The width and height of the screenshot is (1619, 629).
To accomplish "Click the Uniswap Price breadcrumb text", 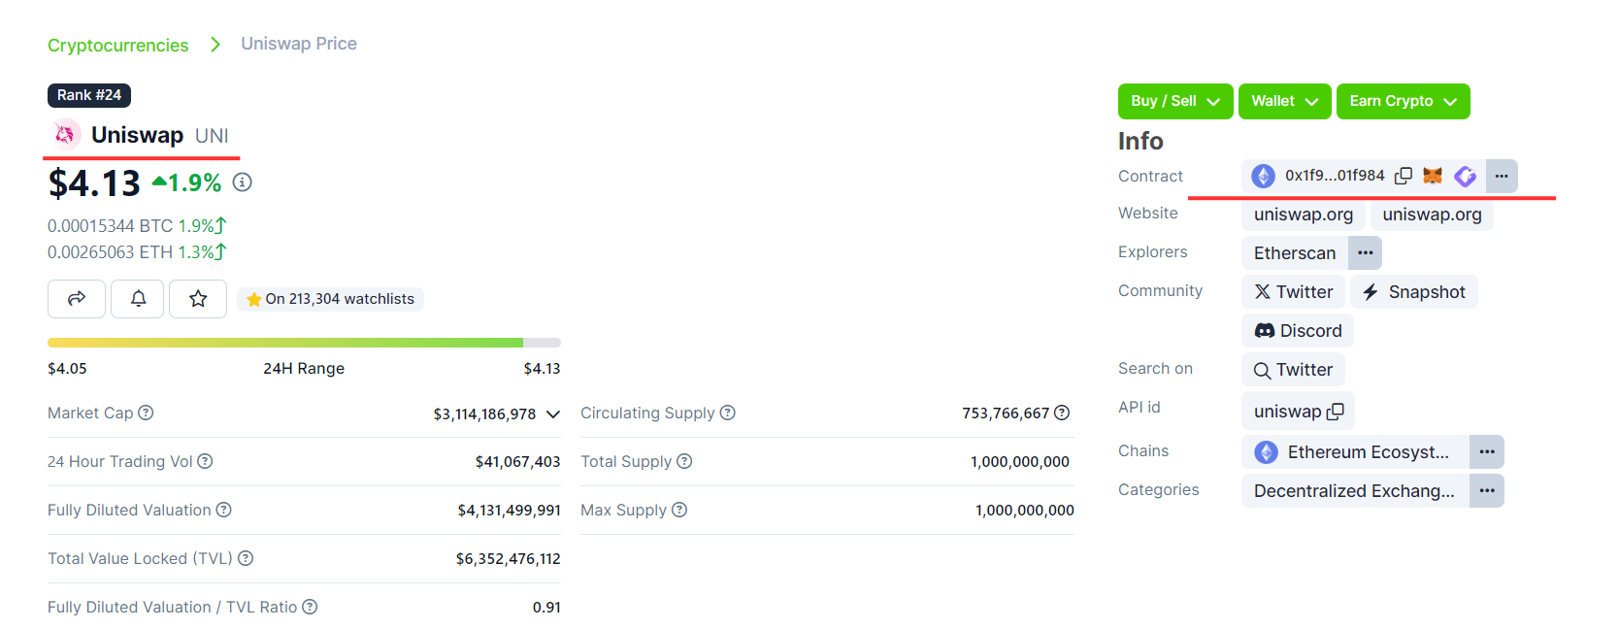I will [x=299, y=44].
